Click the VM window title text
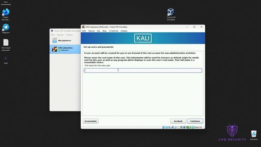 [106, 27]
